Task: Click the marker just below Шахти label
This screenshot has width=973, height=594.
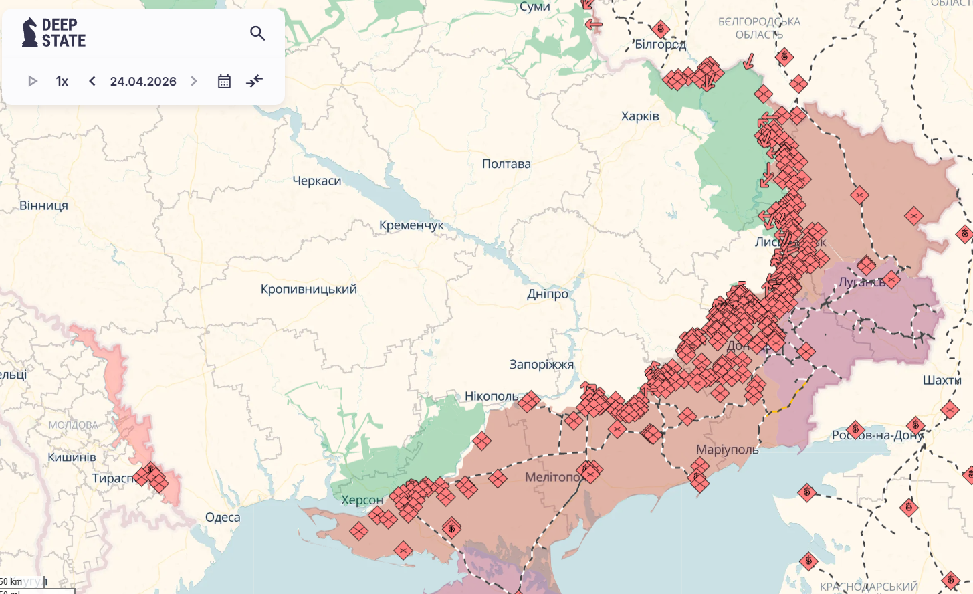Action: pyautogui.click(x=950, y=409)
